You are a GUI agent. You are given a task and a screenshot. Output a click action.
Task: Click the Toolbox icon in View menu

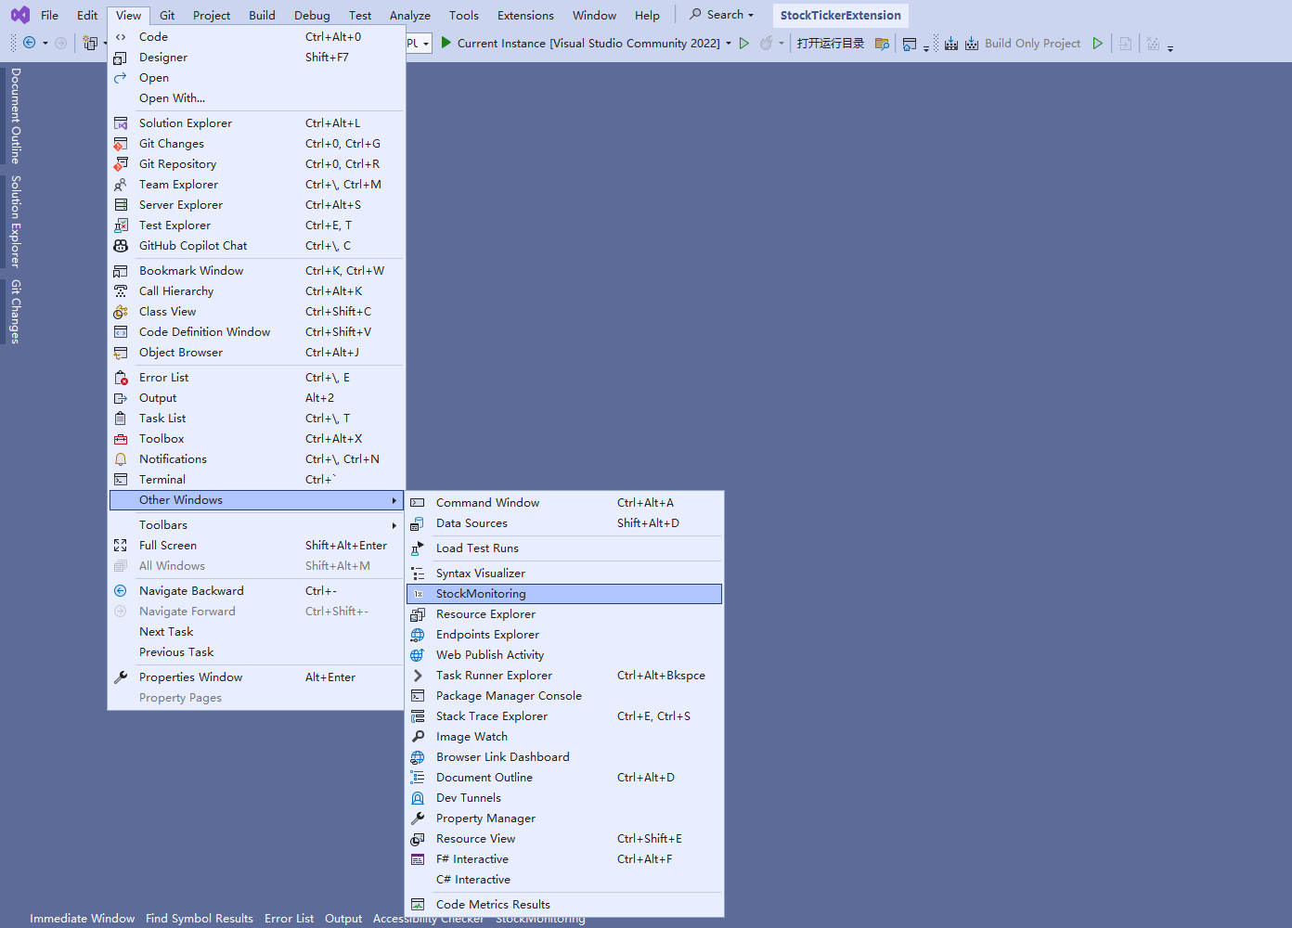point(121,439)
